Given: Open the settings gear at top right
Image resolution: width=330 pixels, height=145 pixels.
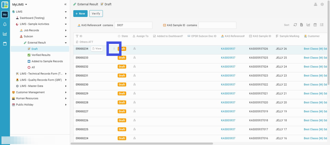Looking at the screenshot, I should coord(322,4).
